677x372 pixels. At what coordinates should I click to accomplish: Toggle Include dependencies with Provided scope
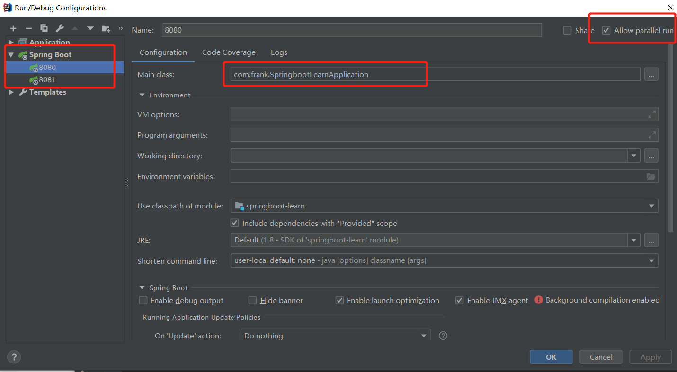[234, 223]
